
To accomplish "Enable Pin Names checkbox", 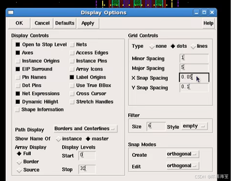I will point(18,77).
